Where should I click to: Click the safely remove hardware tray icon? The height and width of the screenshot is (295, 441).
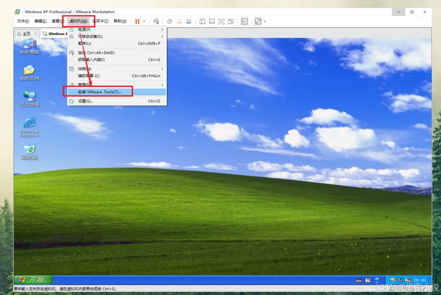400,280
